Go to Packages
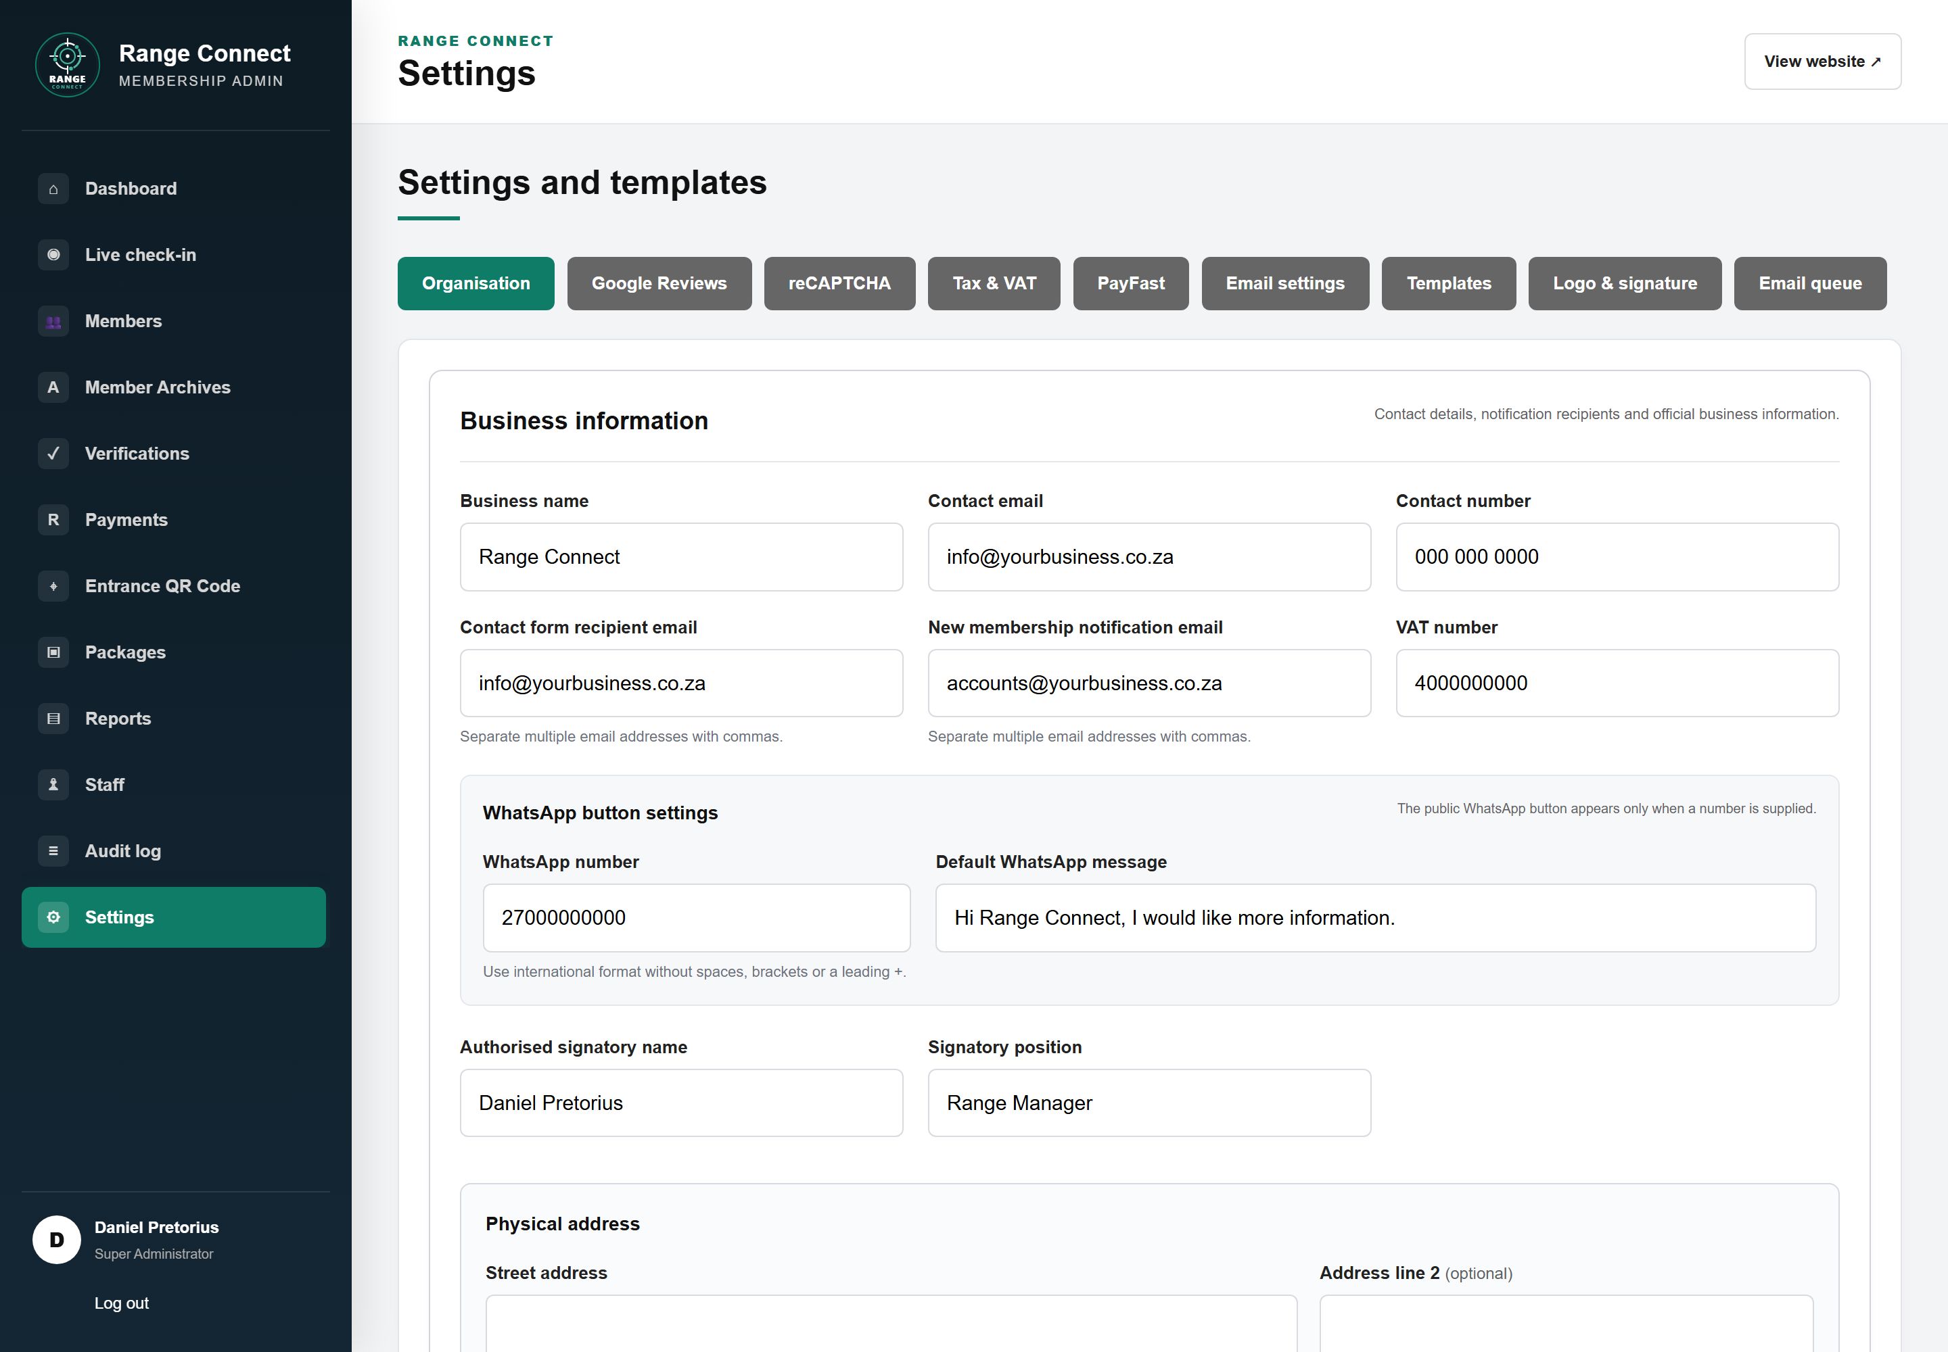Screen dimensions: 1948x1352 click(x=174, y=652)
